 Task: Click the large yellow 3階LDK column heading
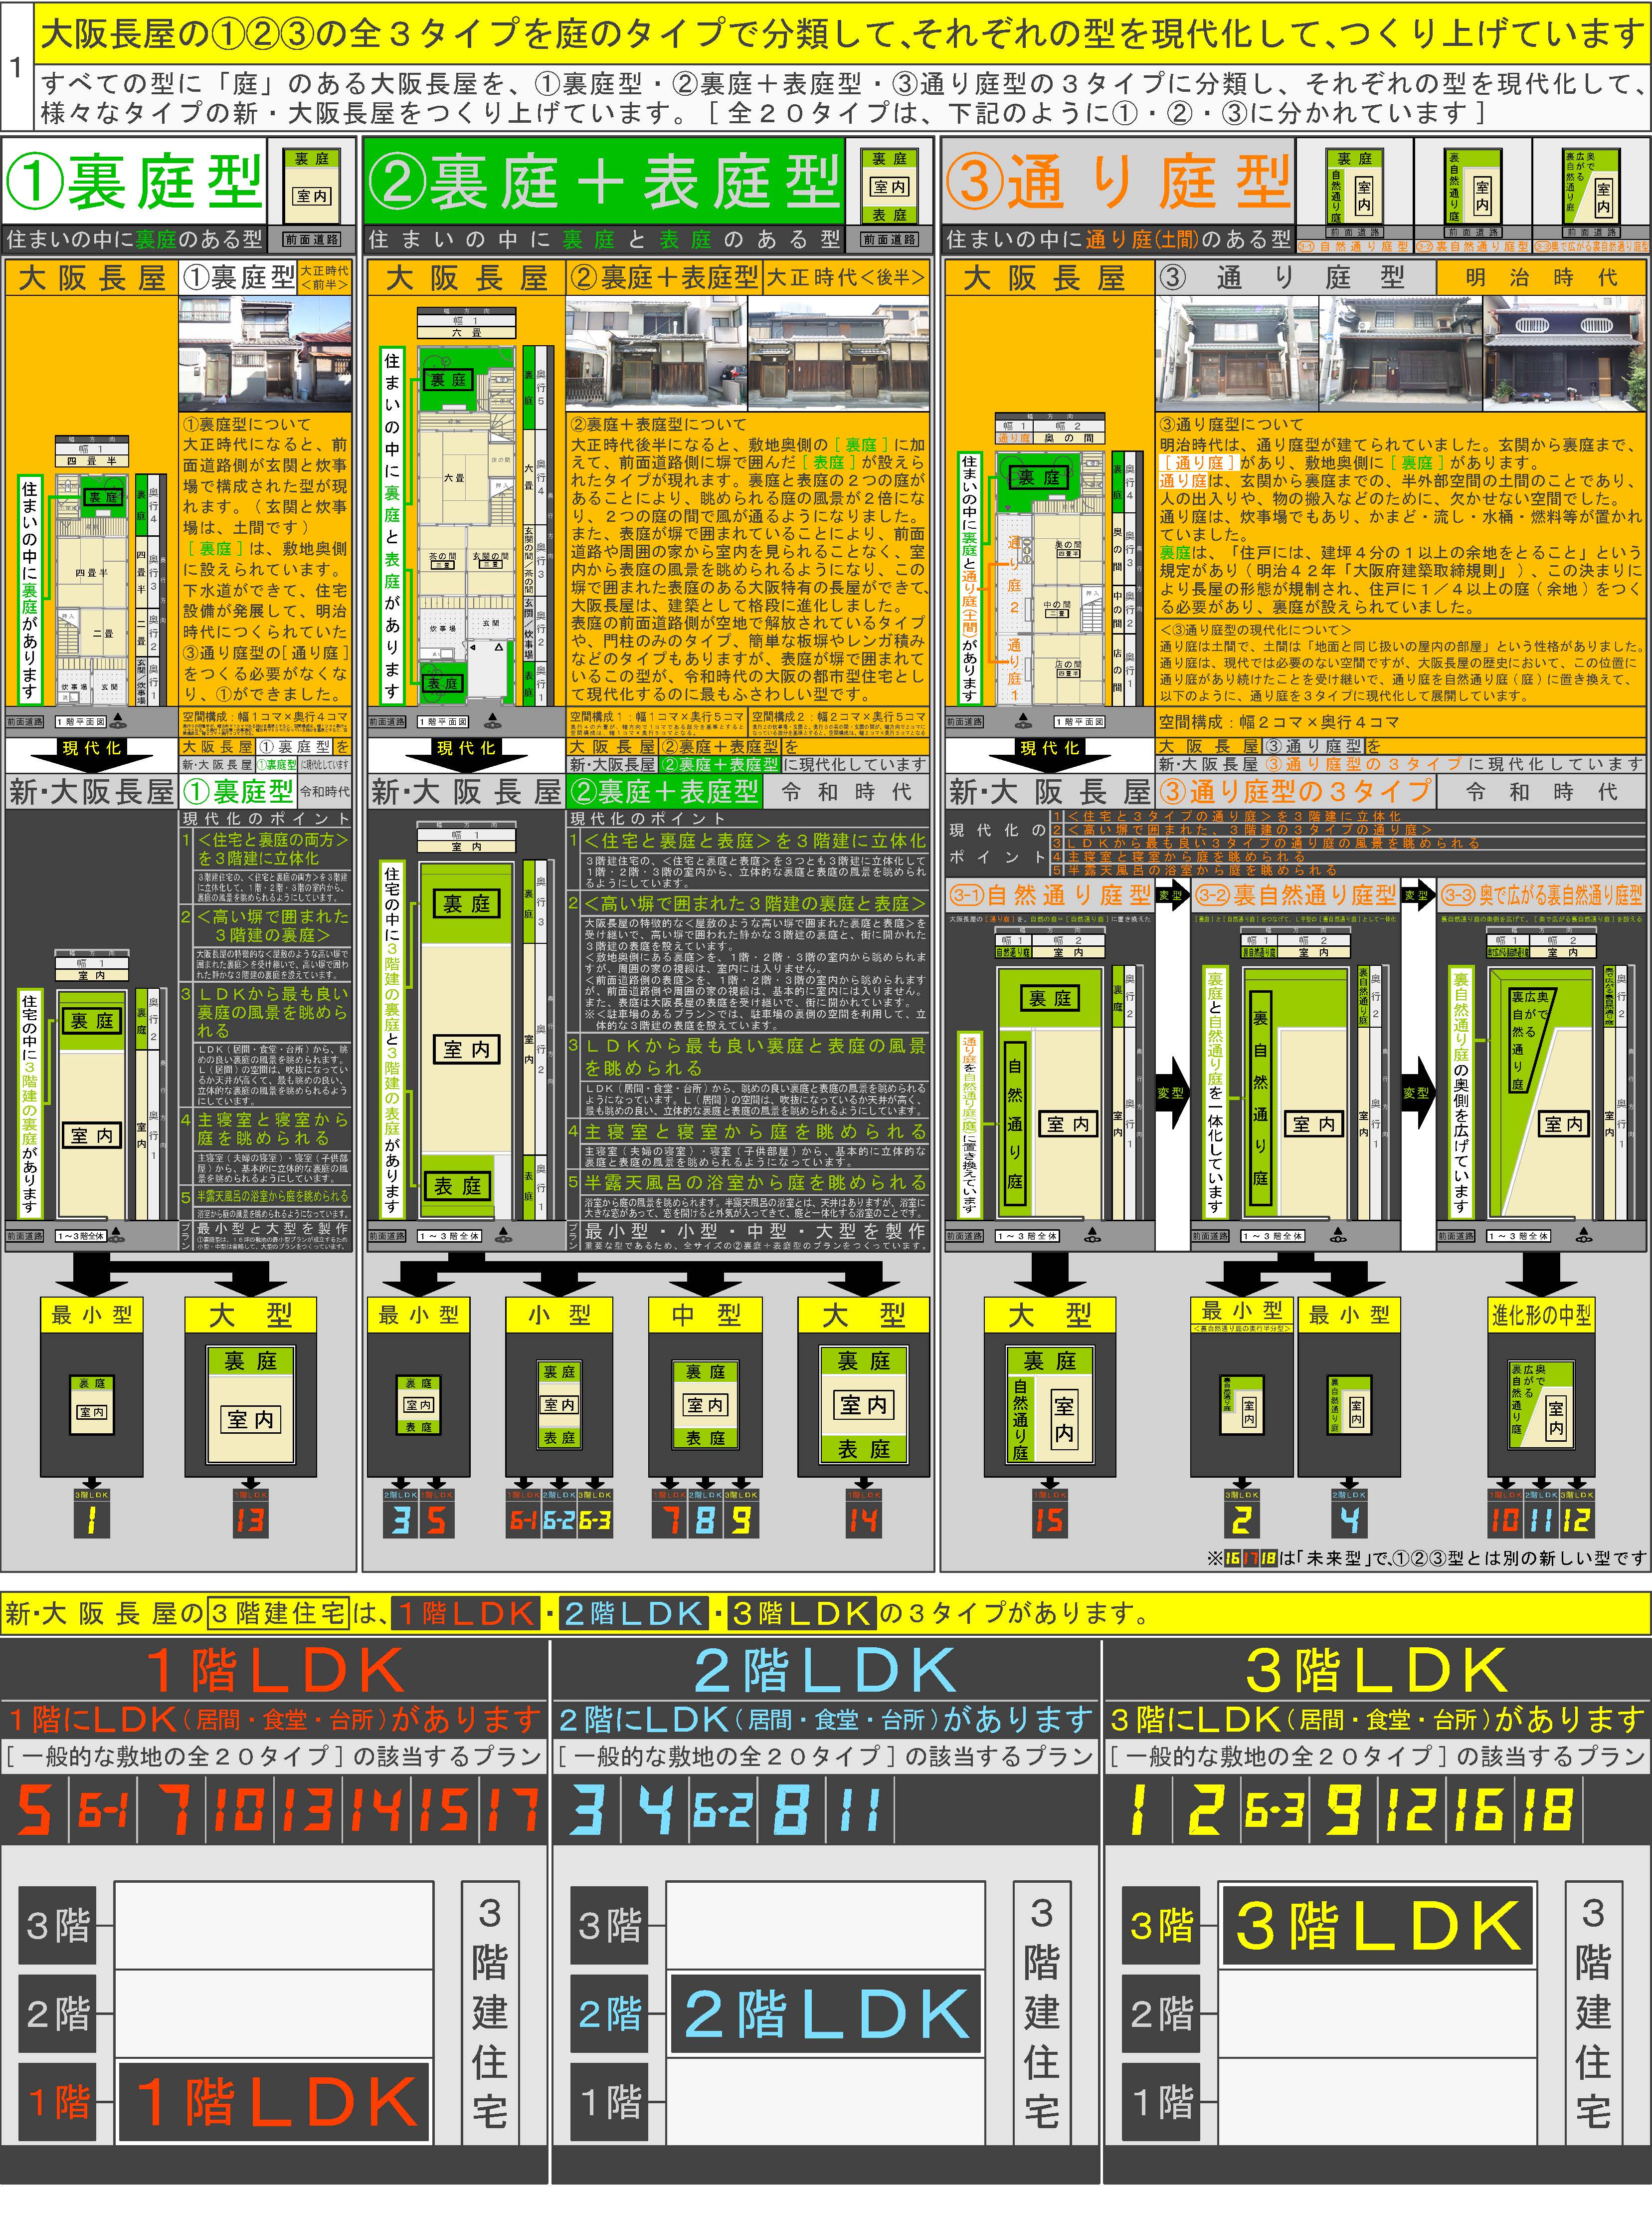(1377, 1670)
